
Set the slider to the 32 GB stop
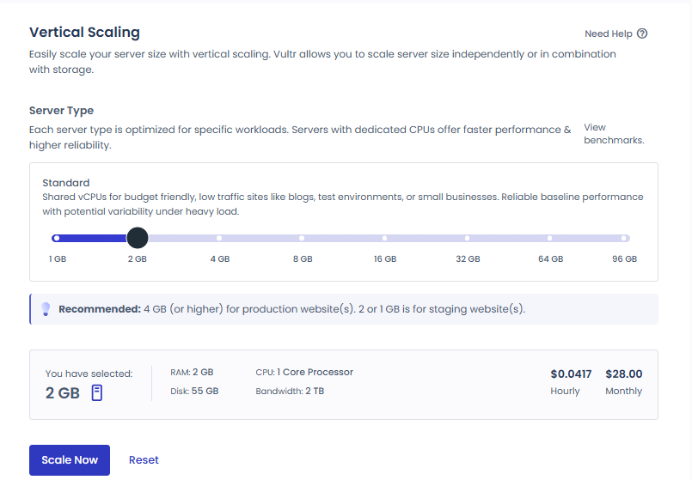(x=467, y=238)
